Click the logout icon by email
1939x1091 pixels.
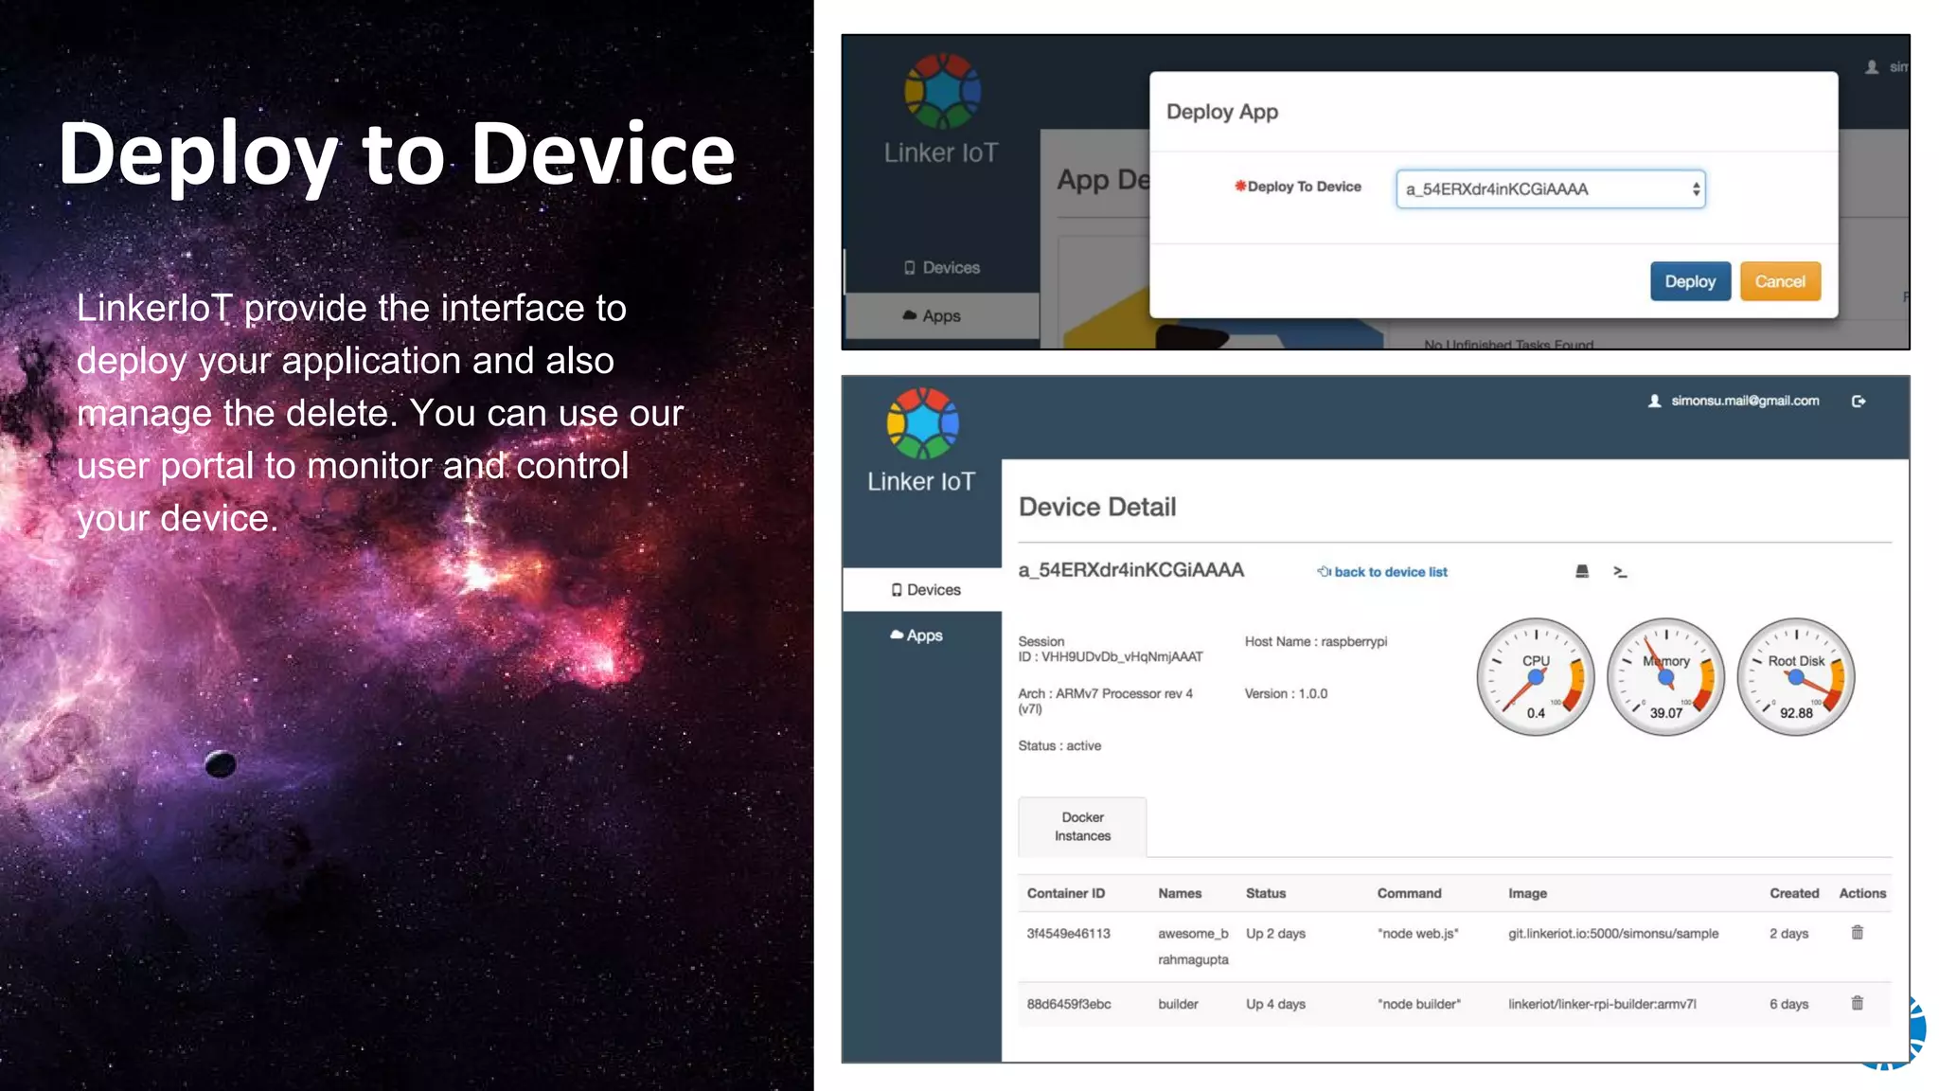1859,402
